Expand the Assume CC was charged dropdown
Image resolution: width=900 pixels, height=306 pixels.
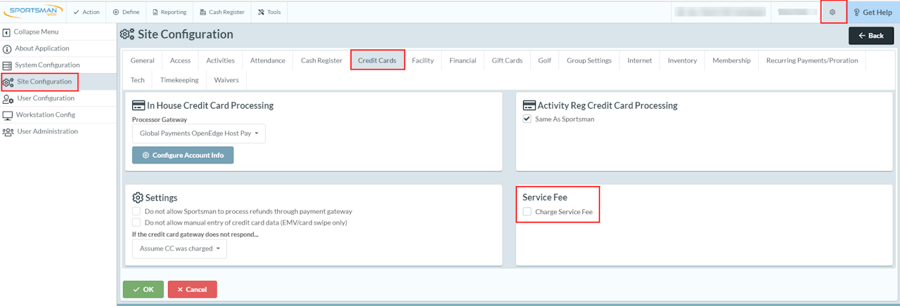179,248
